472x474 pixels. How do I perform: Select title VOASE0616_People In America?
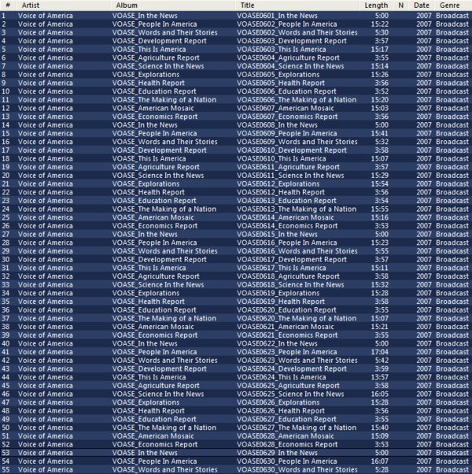point(287,243)
